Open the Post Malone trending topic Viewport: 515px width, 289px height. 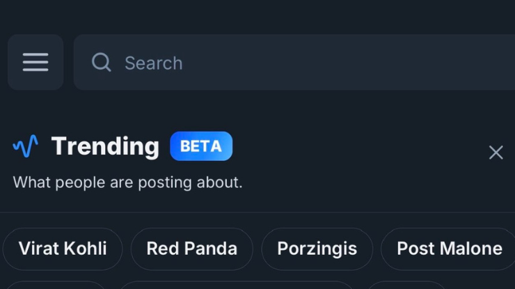pos(449,249)
